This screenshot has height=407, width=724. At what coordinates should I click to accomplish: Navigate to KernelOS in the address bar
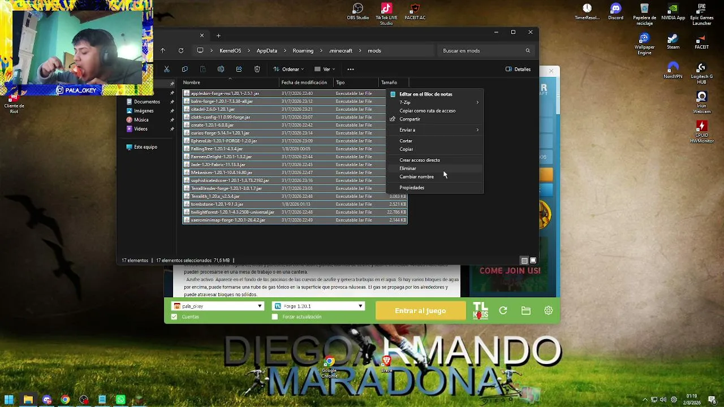(230, 50)
